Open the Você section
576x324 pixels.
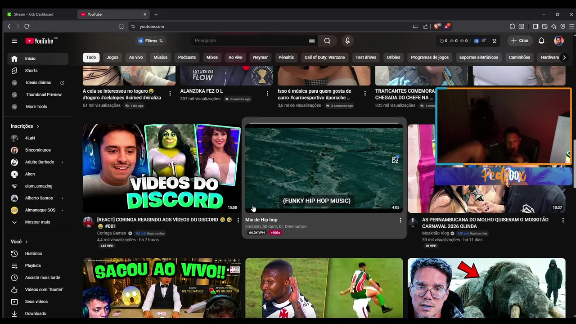click(x=19, y=242)
